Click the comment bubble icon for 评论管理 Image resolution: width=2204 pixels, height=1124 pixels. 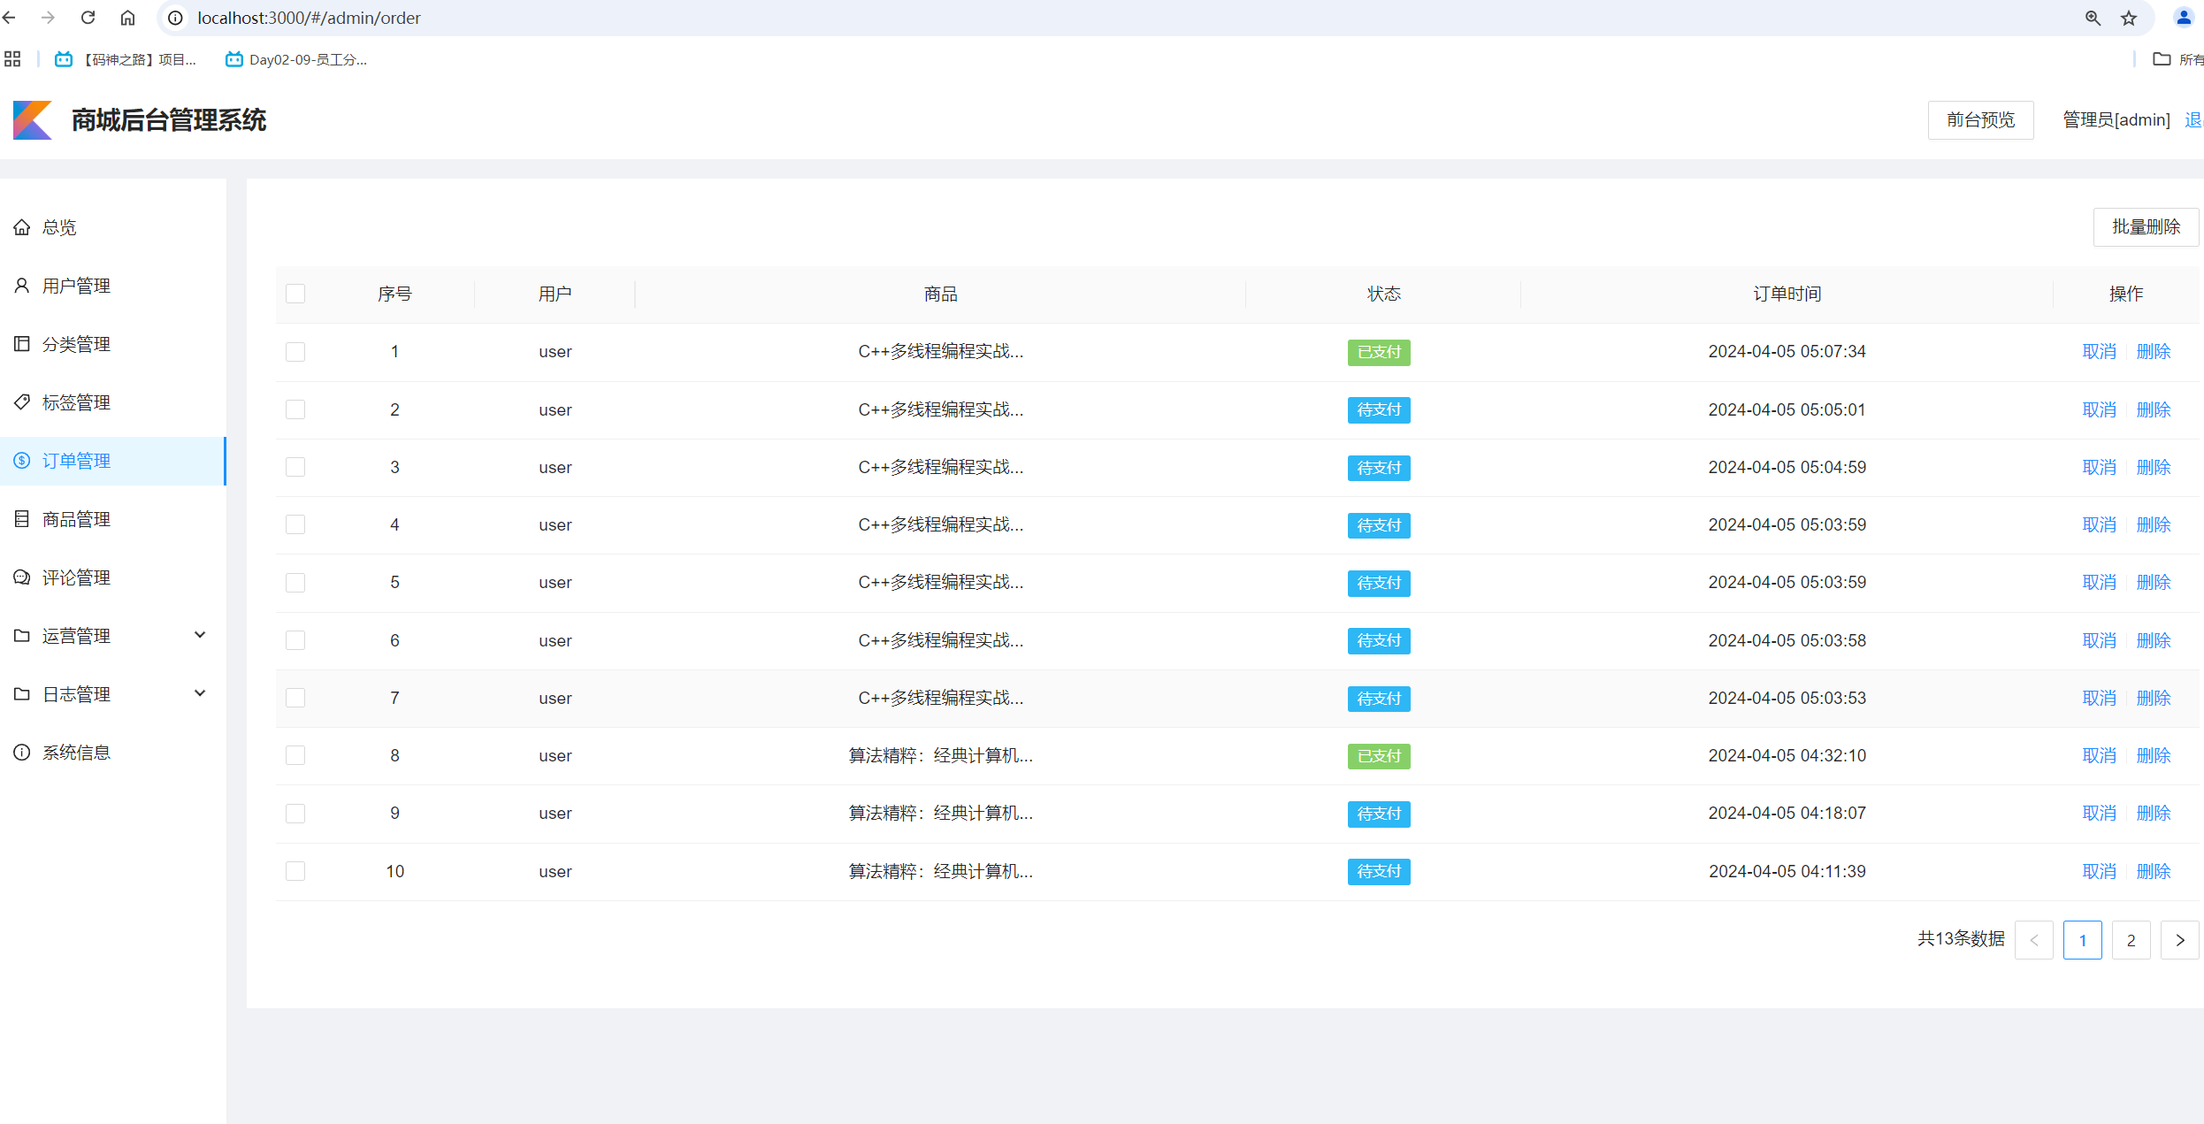point(22,577)
